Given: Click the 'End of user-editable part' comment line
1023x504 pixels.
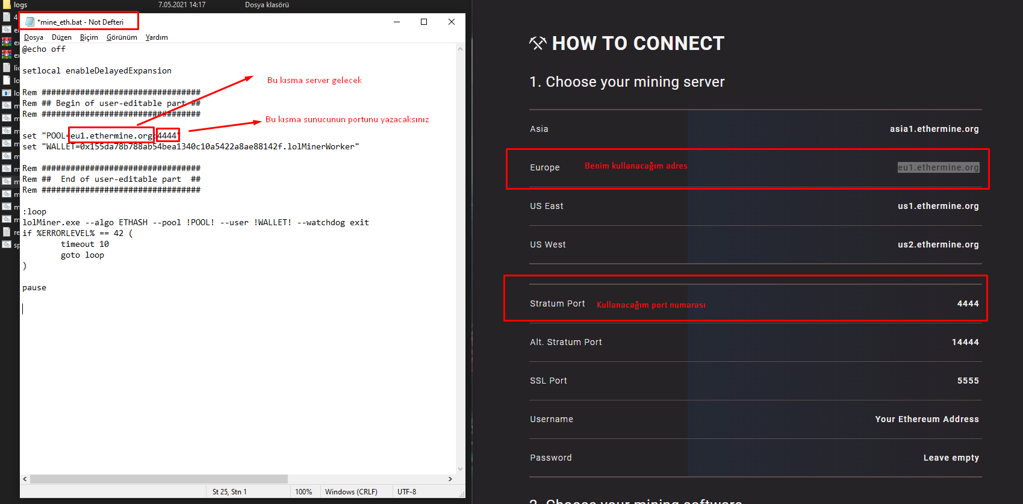Looking at the screenshot, I should [111, 179].
